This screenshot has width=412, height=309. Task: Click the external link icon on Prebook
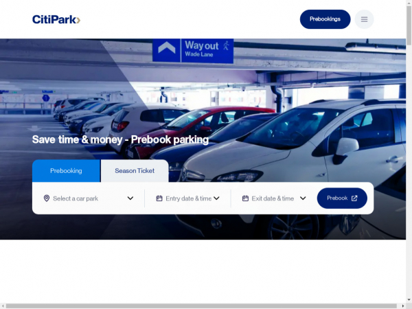[354, 198]
